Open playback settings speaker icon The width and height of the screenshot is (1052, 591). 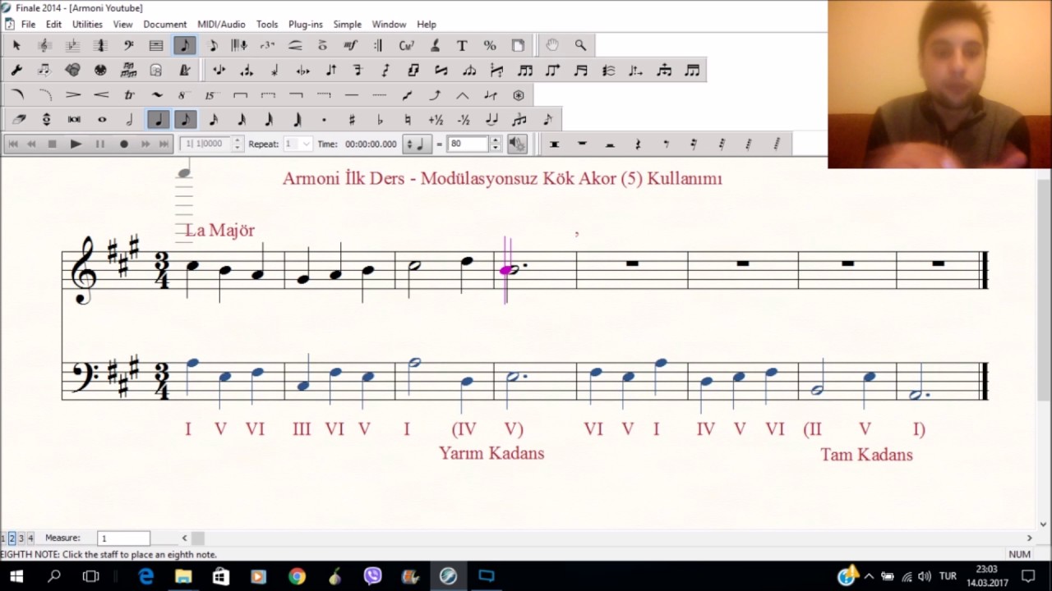click(x=517, y=144)
